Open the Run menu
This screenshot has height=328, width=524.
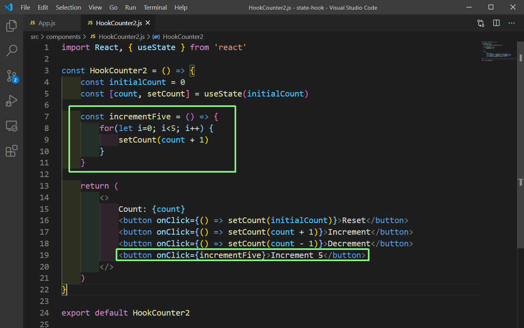coord(130,7)
